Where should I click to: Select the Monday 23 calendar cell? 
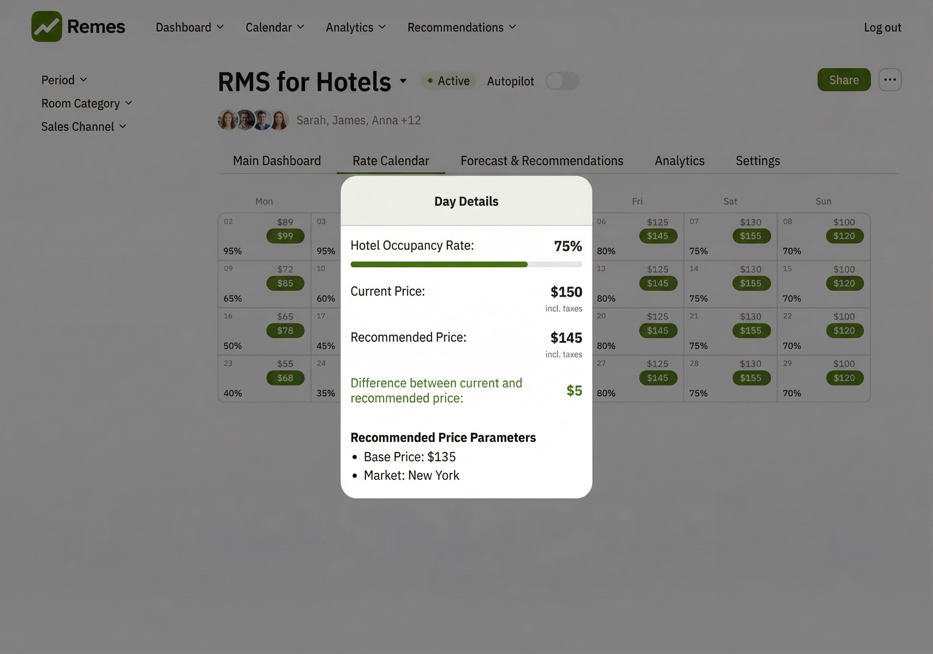(x=265, y=378)
